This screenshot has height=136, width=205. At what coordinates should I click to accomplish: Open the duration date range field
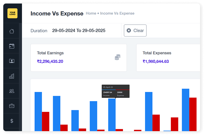[79, 31]
